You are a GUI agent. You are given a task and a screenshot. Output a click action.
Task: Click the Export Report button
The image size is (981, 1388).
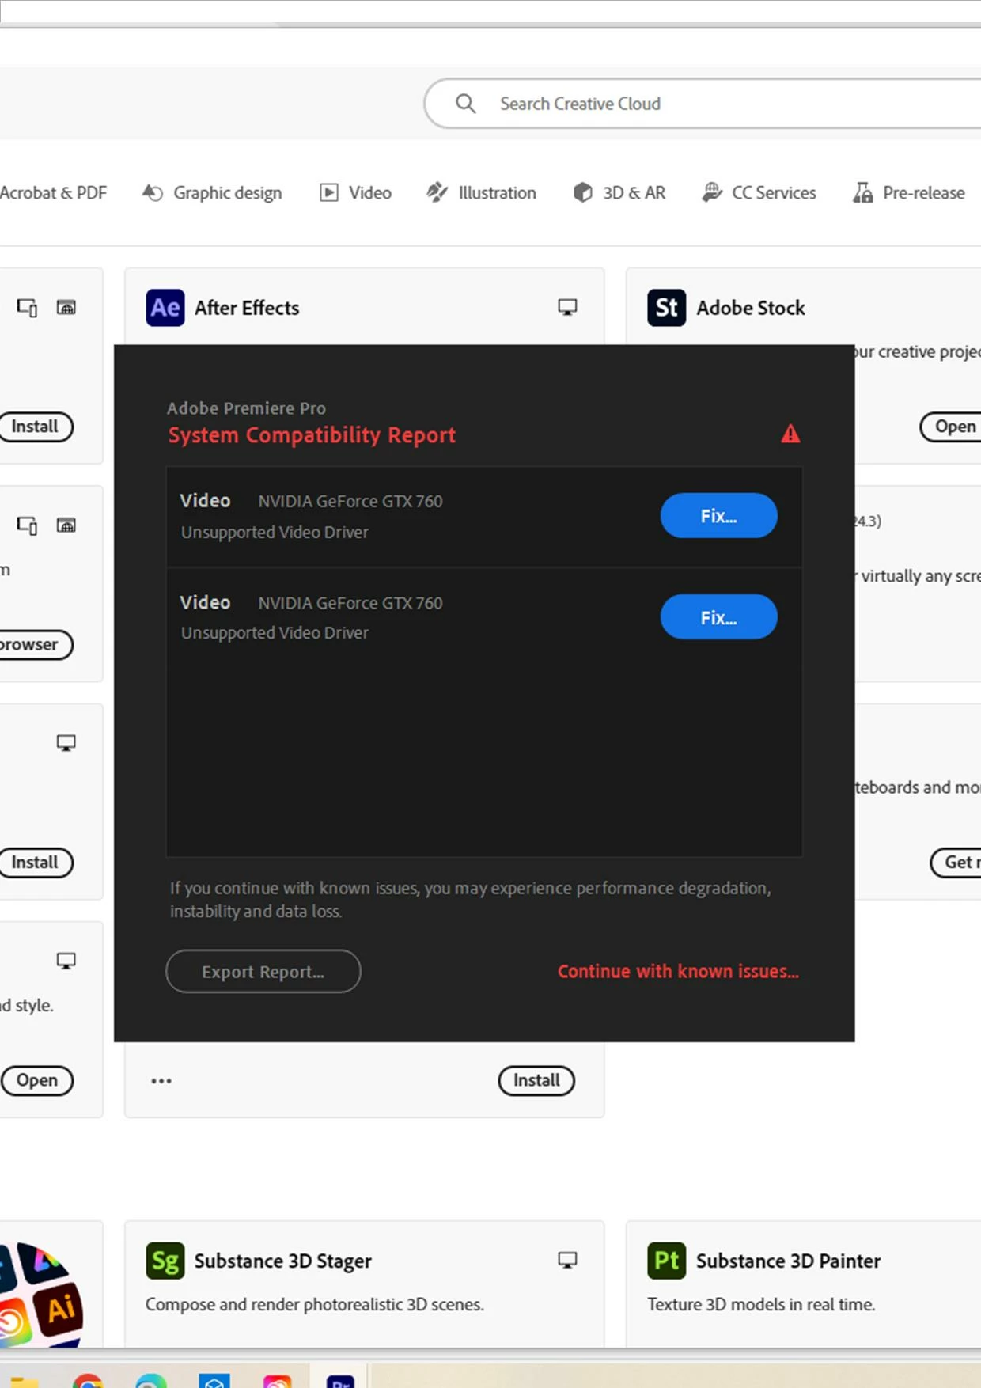coord(263,971)
